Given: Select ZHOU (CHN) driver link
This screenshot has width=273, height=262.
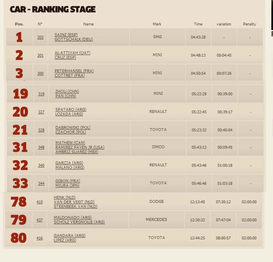Looking at the screenshot, I should point(67,92).
